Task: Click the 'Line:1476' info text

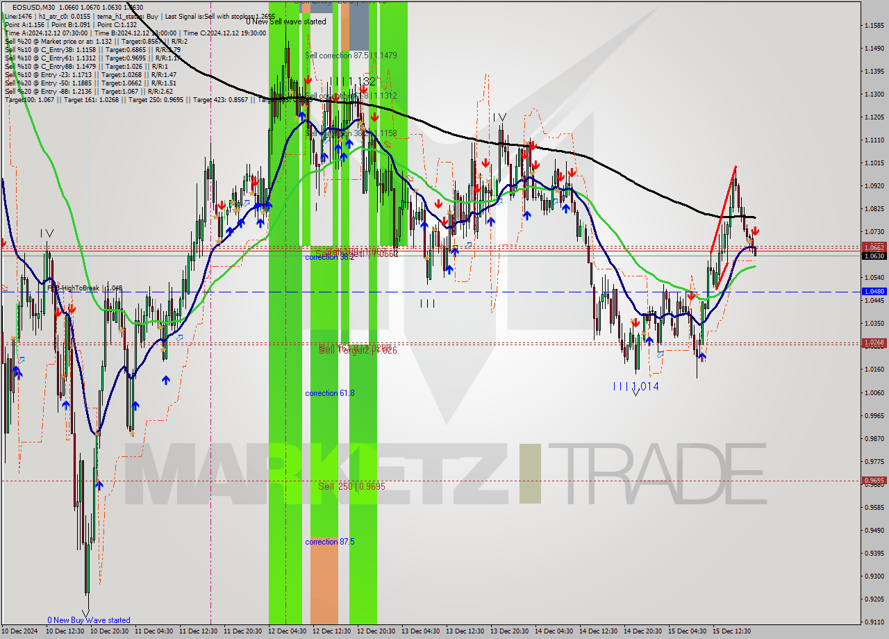Action: tap(18, 16)
